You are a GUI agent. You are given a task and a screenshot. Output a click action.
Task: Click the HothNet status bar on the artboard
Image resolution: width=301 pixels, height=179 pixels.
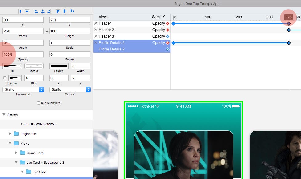coord(184,106)
